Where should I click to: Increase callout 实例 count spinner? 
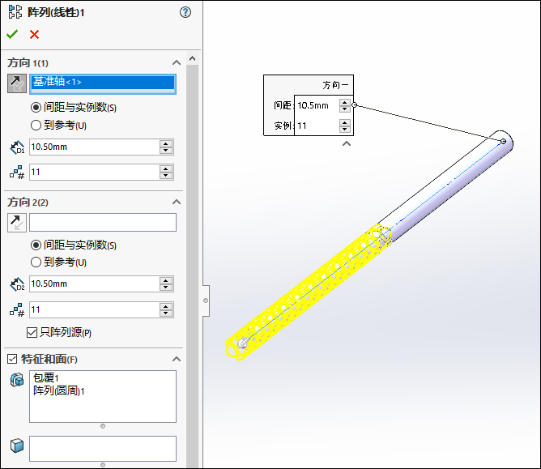[x=345, y=122]
